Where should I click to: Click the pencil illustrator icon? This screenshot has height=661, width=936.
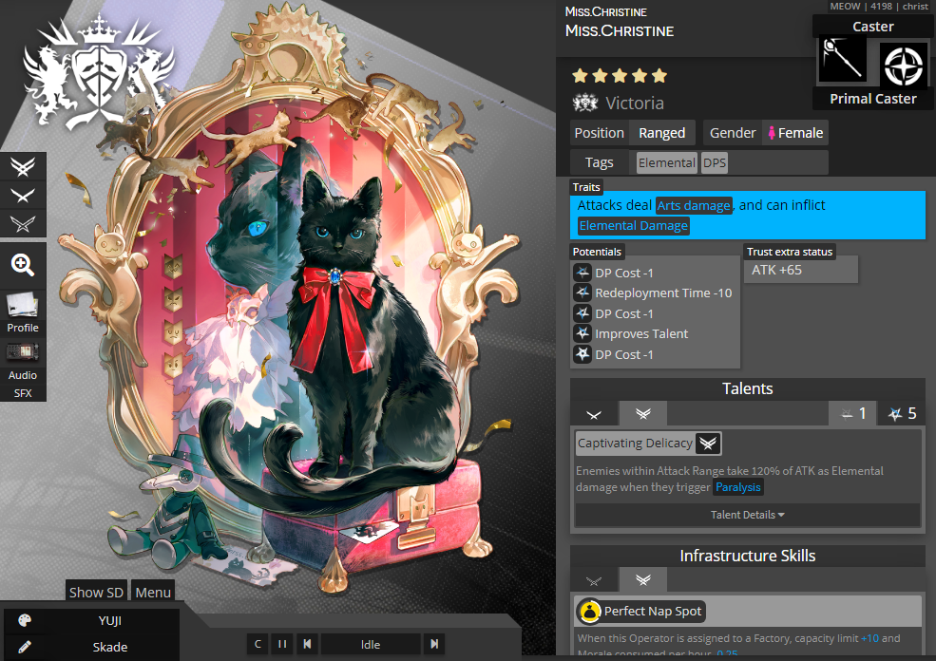(25, 647)
